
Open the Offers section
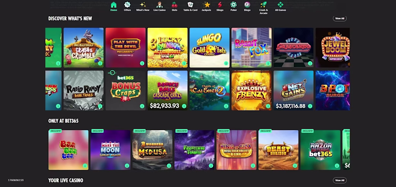click(x=127, y=7)
